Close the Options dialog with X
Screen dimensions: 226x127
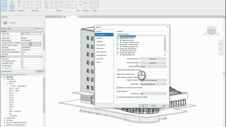pos(167,27)
